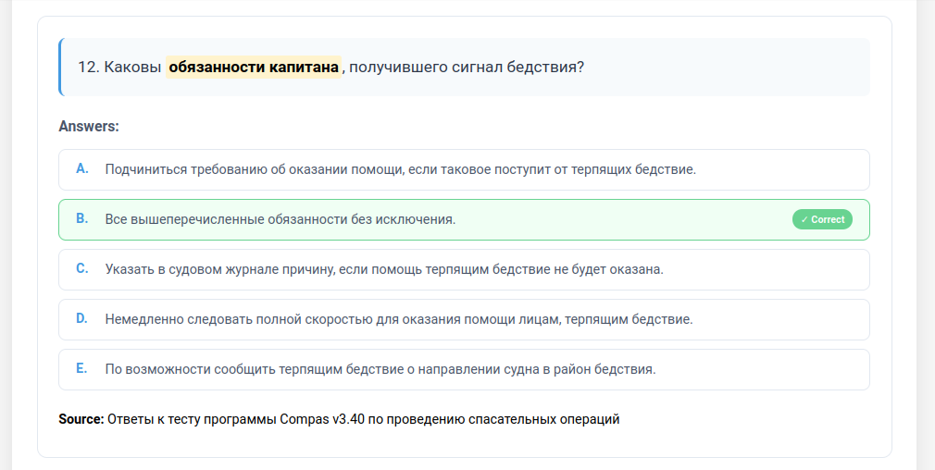This screenshot has height=470, width=935.
Task: Click the blue letter "B." marker
Action: click(82, 218)
